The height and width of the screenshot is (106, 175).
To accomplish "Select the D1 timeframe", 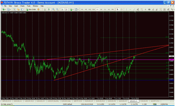I will [105, 10].
